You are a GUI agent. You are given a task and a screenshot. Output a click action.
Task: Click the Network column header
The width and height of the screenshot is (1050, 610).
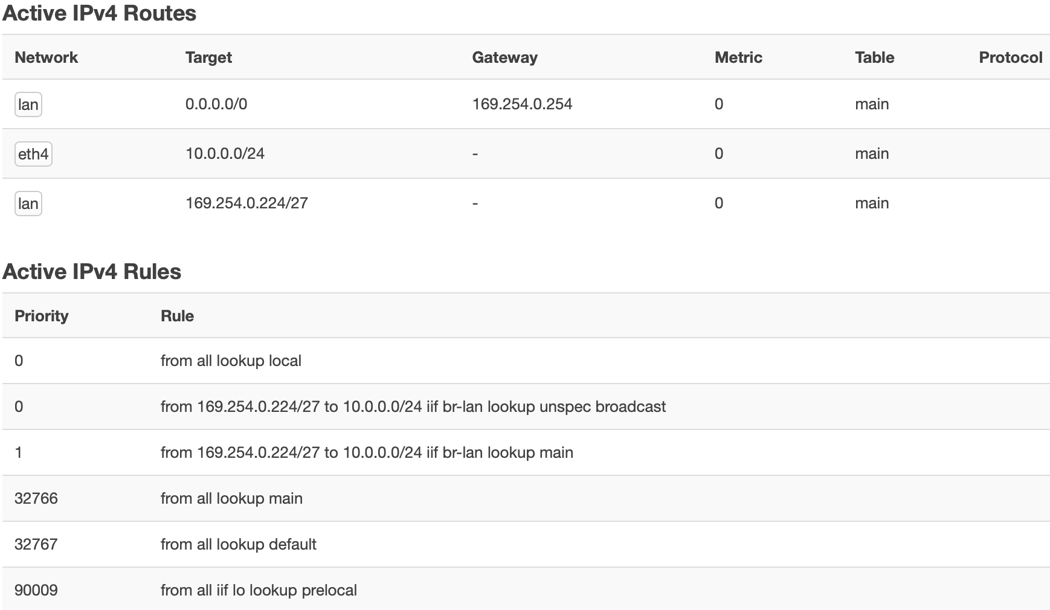click(x=47, y=57)
